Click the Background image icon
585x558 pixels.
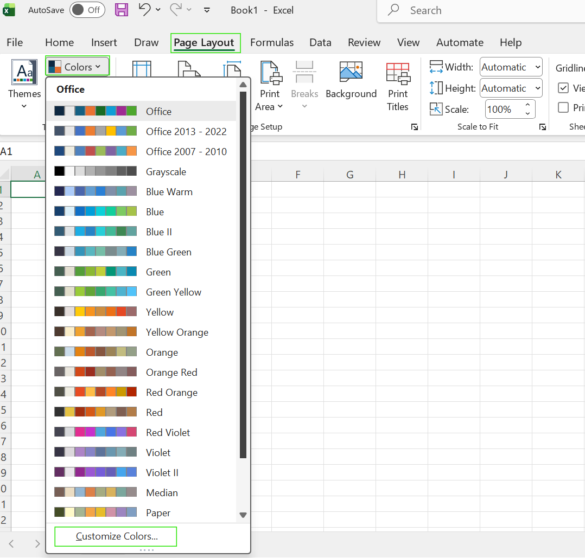(x=351, y=72)
